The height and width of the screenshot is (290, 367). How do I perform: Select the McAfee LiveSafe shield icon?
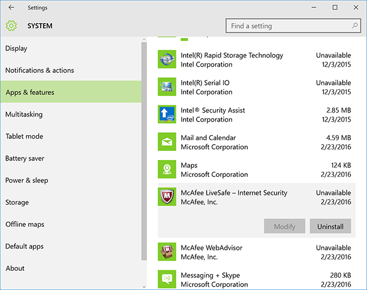pos(167,197)
